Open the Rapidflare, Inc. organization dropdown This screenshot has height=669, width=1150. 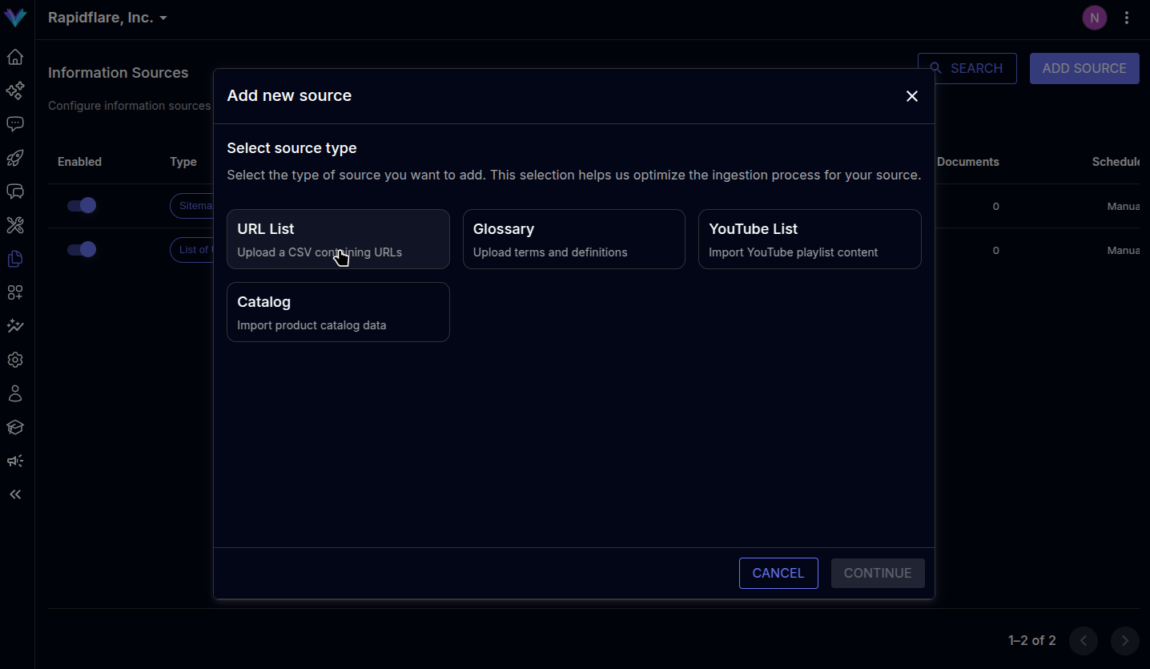coord(107,17)
